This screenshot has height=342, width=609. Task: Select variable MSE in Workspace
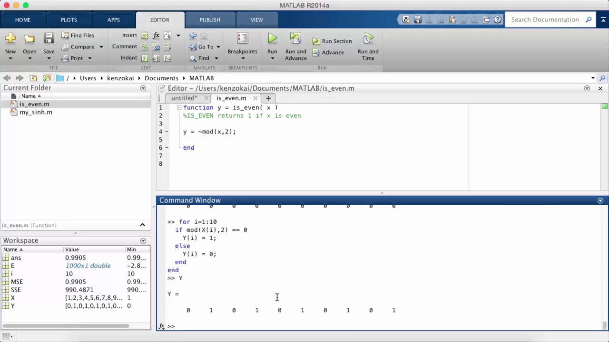(17, 282)
